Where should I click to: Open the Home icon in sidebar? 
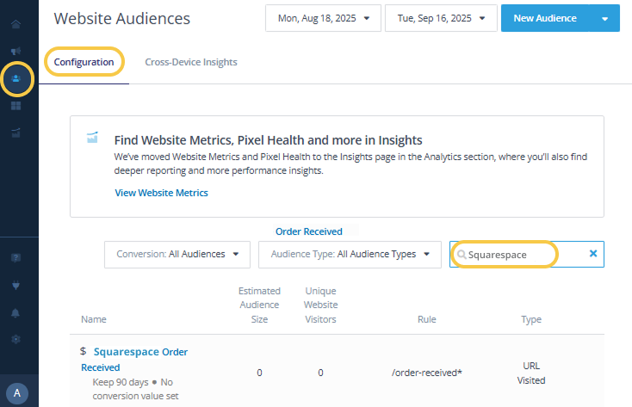[x=16, y=24]
